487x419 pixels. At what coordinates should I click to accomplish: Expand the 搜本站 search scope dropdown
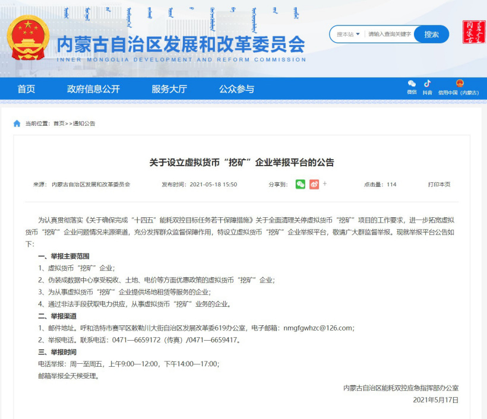click(x=348, y=34)
